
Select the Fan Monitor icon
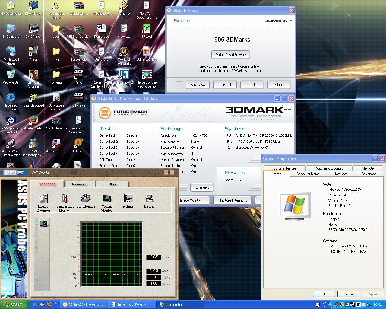click(86, 199)
